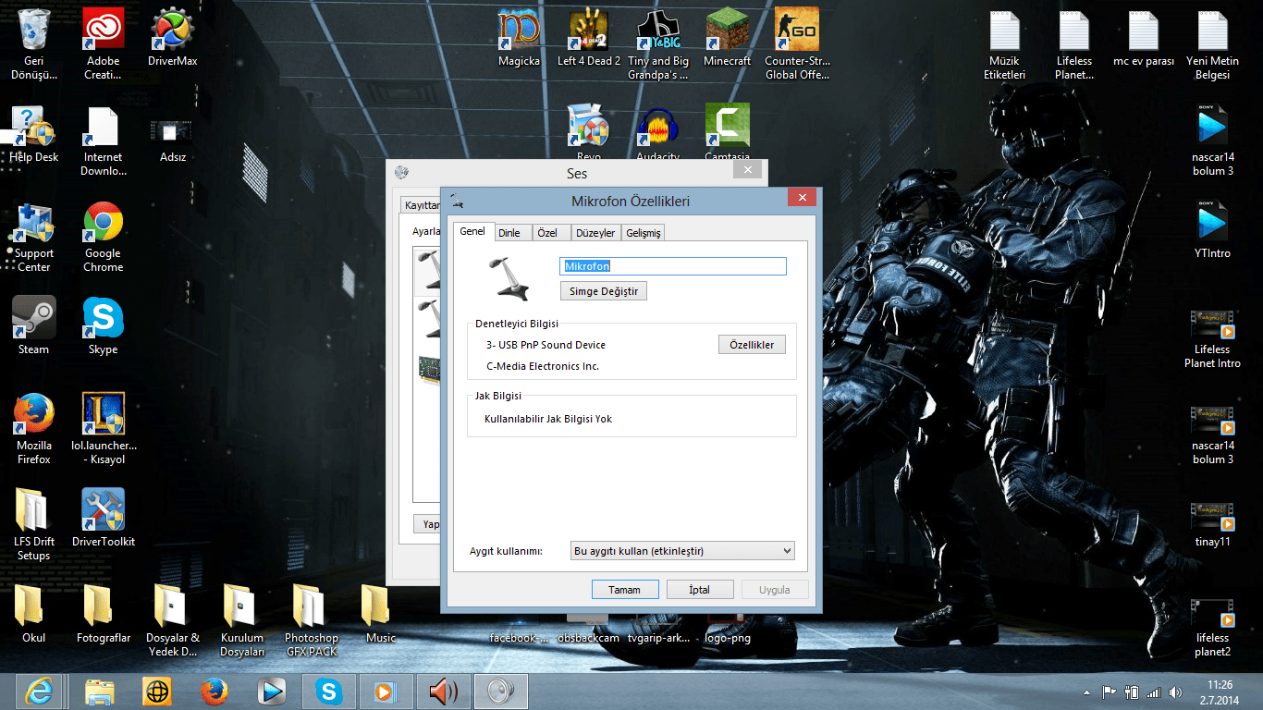Select the Google Chrome desktop icon

tap(103, 238)
